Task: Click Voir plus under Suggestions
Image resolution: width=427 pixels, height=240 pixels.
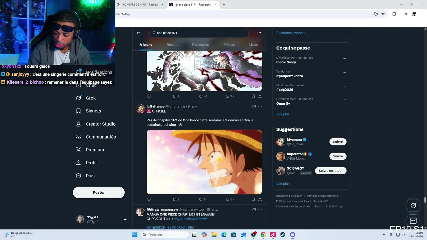Action: [x=283, y=184]
